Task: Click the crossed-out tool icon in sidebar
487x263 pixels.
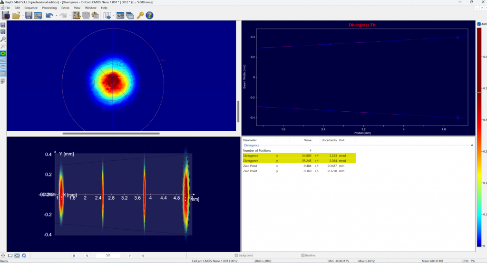Action: [x=3, y=46]
